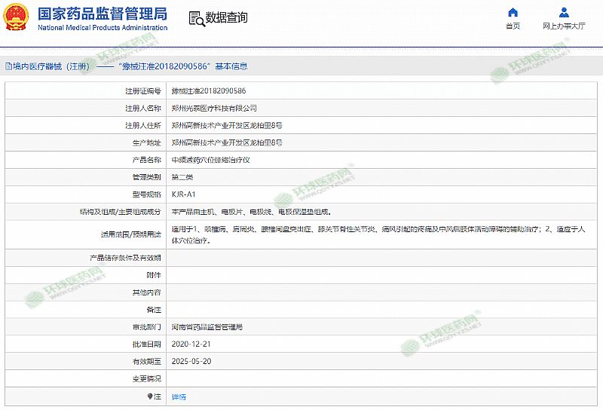Image resolution: width=603 pixels, height=410 pixels.
Task: Click the 国家药品监督管理局 site title
Action: pos(103,14)
